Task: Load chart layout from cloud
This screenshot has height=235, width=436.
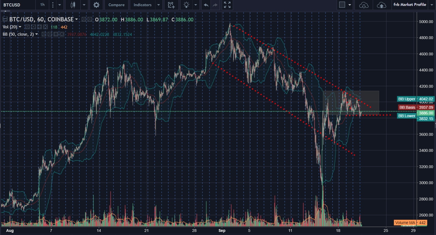Action: click(x=364, y=5)
